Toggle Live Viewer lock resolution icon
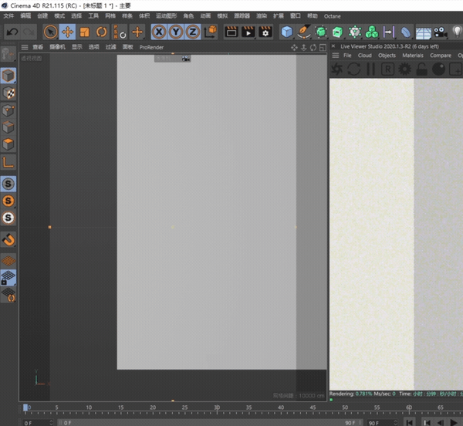The height and width of the screenshot is (426, 463). 421,69
